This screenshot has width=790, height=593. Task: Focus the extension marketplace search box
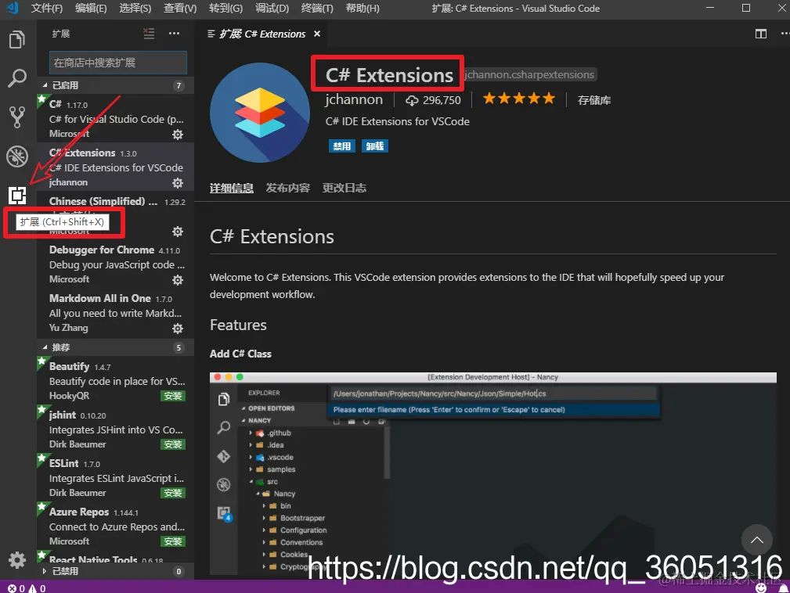(118, 63)
